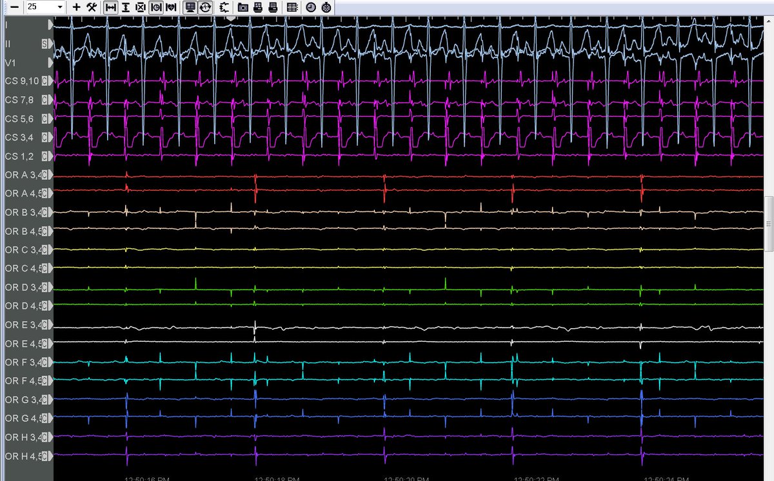774x481 pixels.
Task: Open the sweep speed 25 dropdown arrow
Action: [x=60, y=7]
